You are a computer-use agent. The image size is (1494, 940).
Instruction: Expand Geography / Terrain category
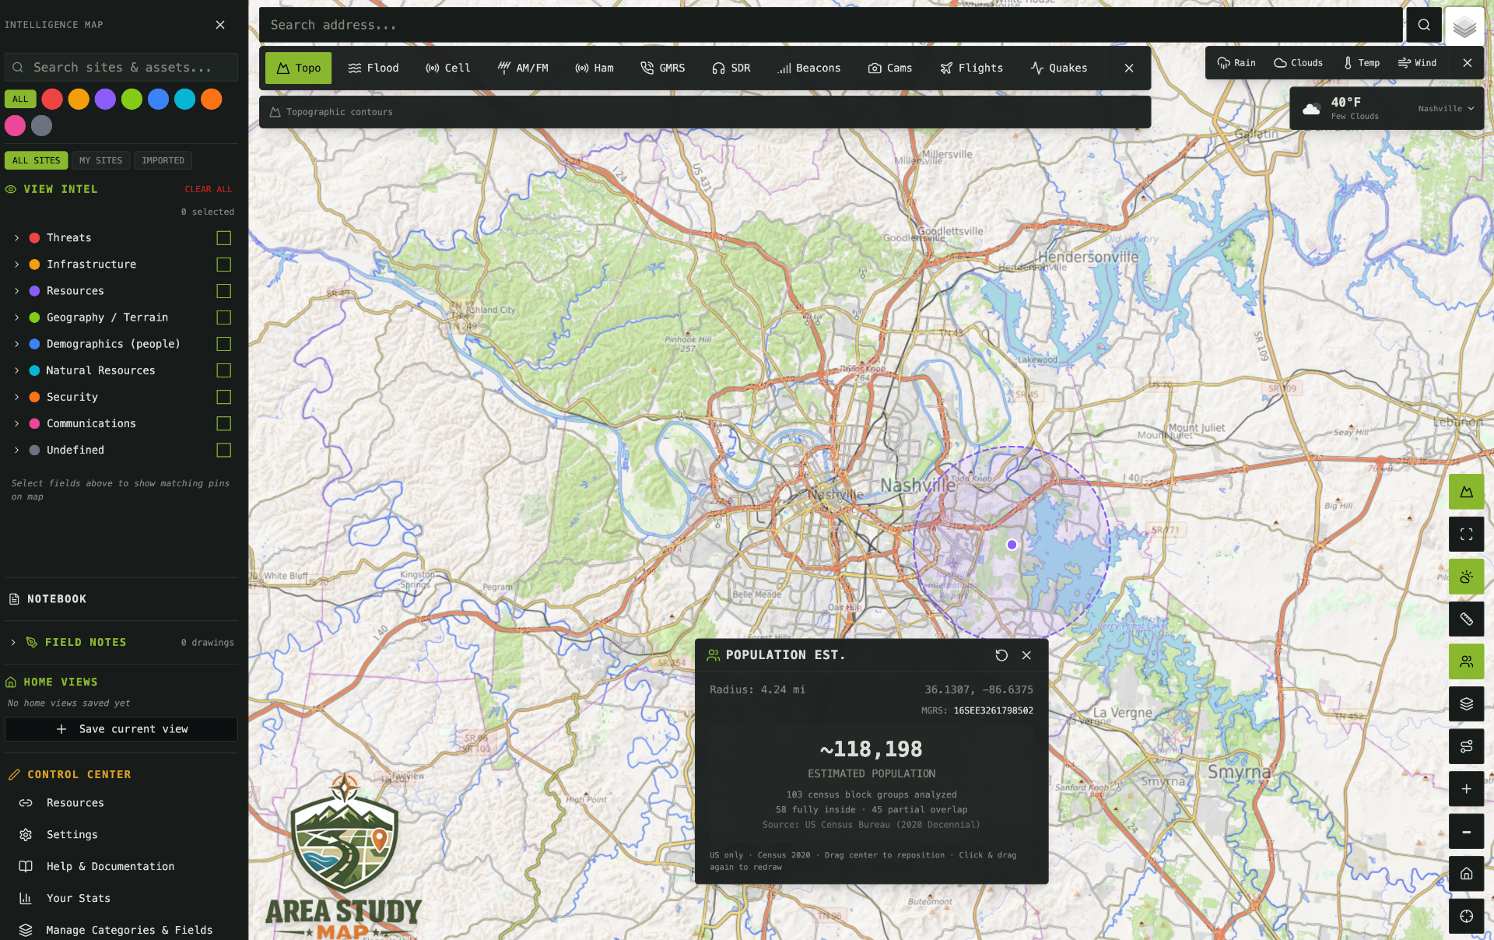(16, 317)
